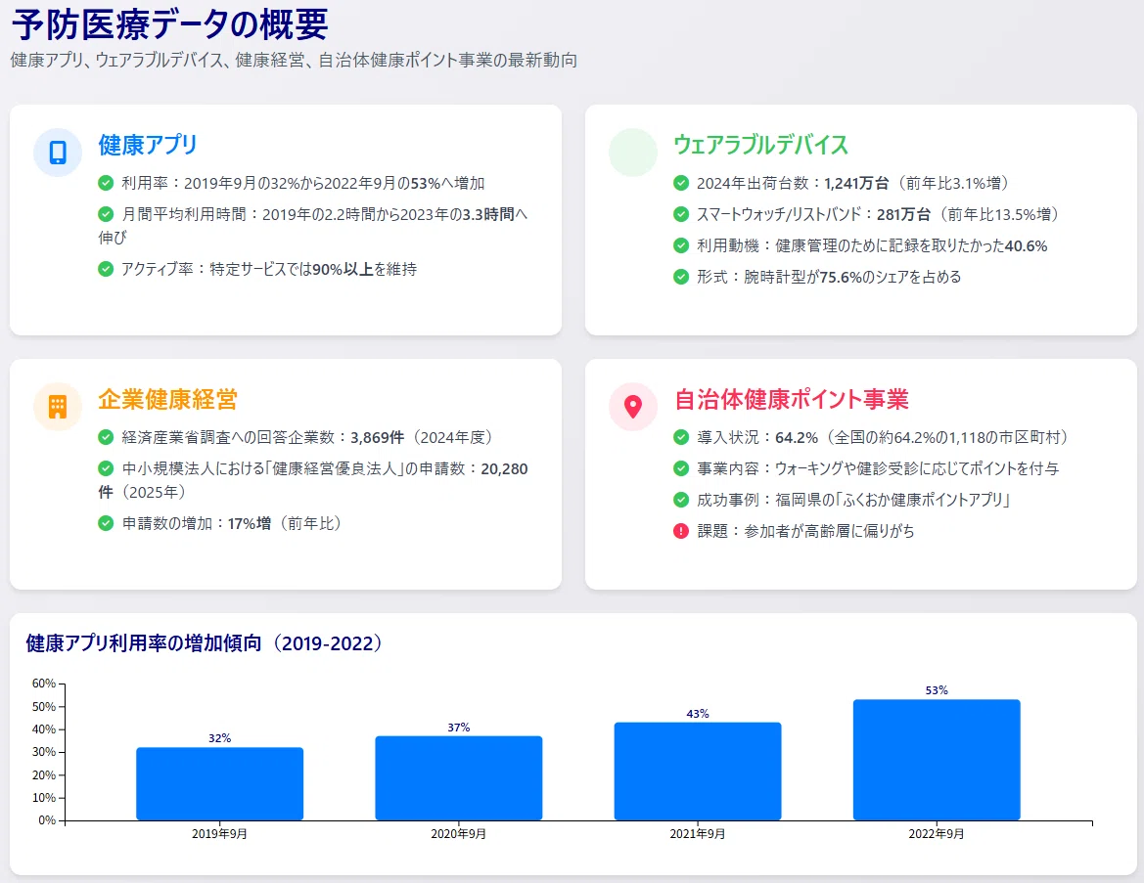Click the 43% label above the 2021年9月 bar
The image size is (1144, 883).
tap(698, 714)
